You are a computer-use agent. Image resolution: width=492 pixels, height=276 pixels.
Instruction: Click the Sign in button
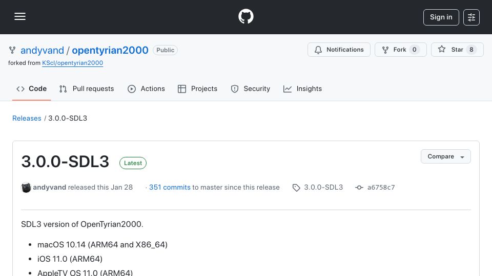pos(441,17)
